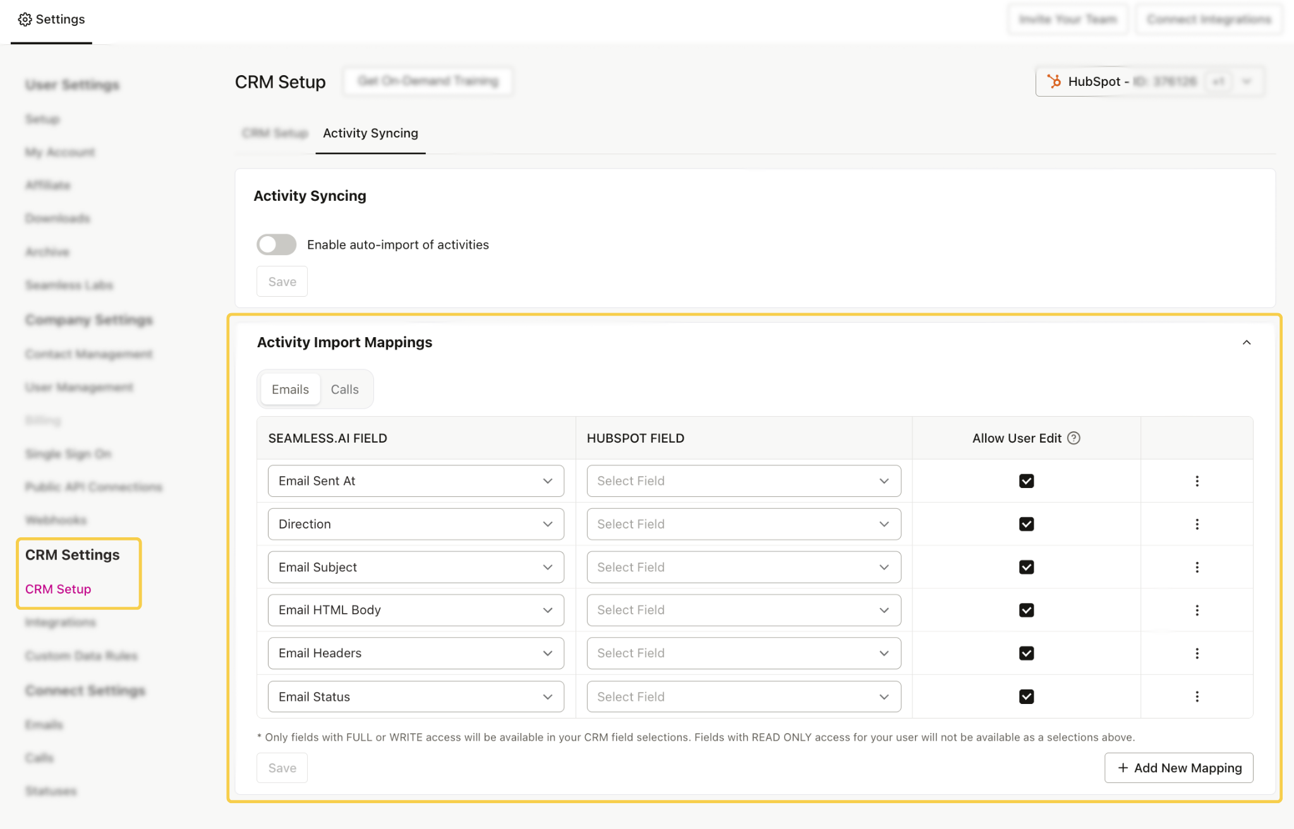Select a HubSpot field for Email Headers
This screenshot has height=829, width=1294.
(x=744, y=653)
